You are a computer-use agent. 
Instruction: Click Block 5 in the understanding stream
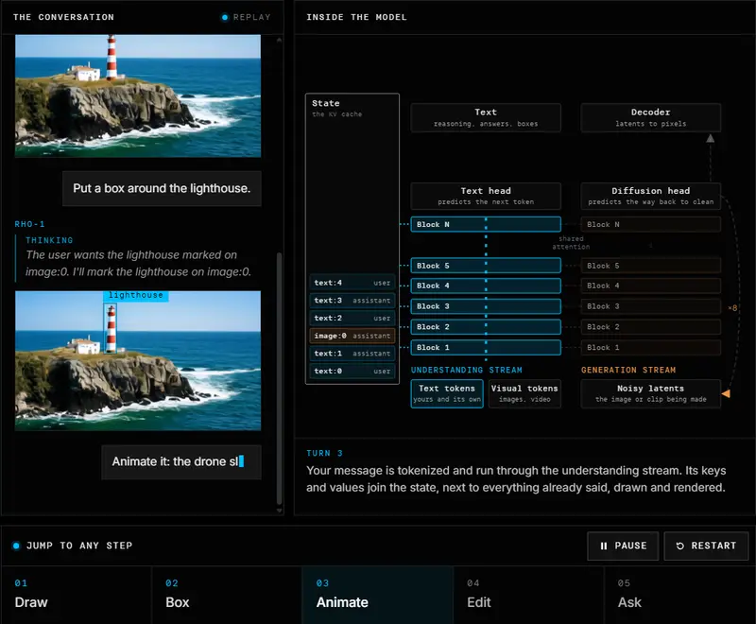click(x=486, y=266)
